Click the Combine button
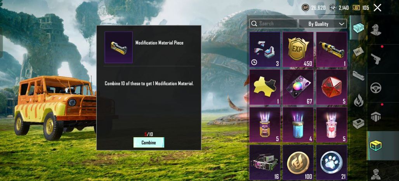This screenshot has width=399, height=181. [x=149, y=142]
